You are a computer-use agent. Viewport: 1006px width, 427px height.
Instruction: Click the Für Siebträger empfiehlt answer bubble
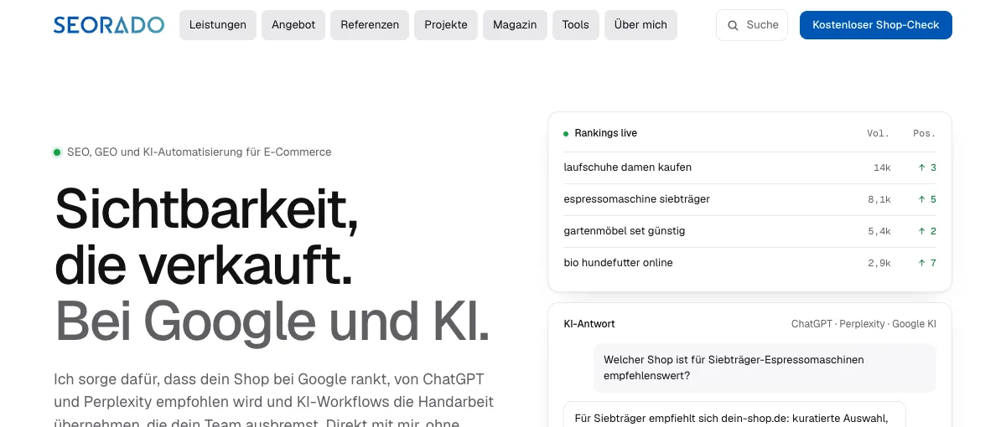(734, 415)
